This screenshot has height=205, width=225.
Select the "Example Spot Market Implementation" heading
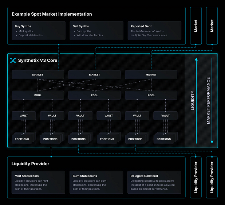52,14
